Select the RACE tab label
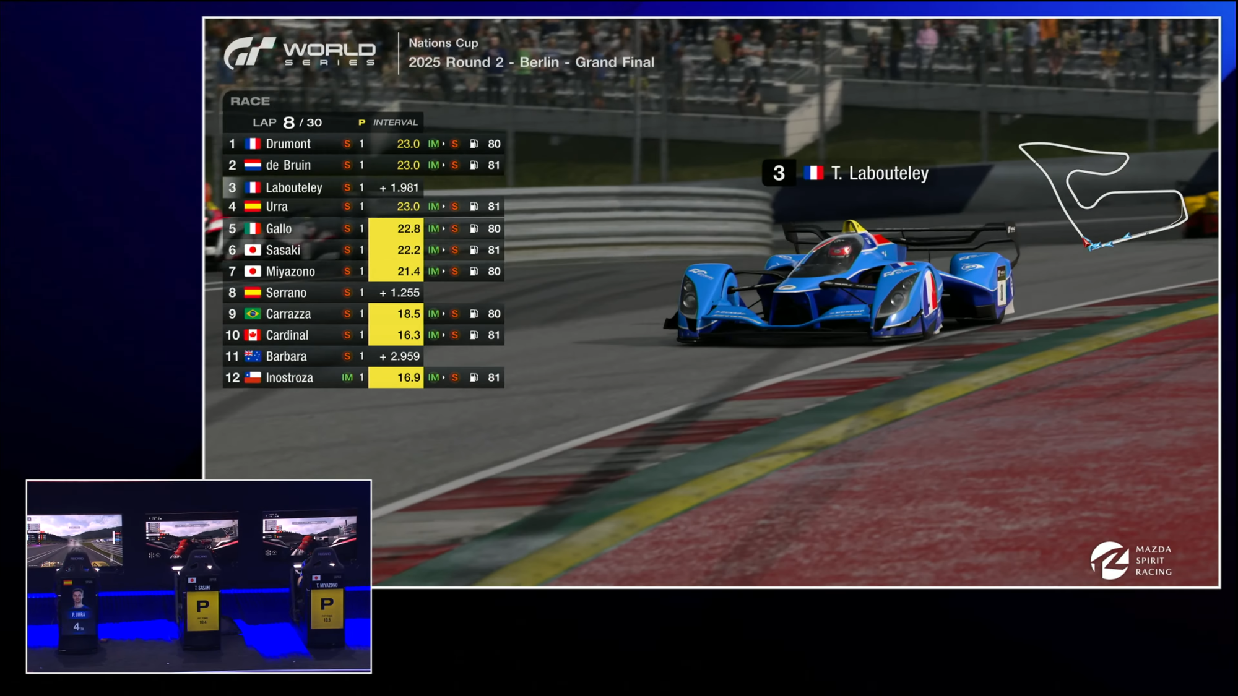The width and height of the screenshot is (1238, 696). 250,101
